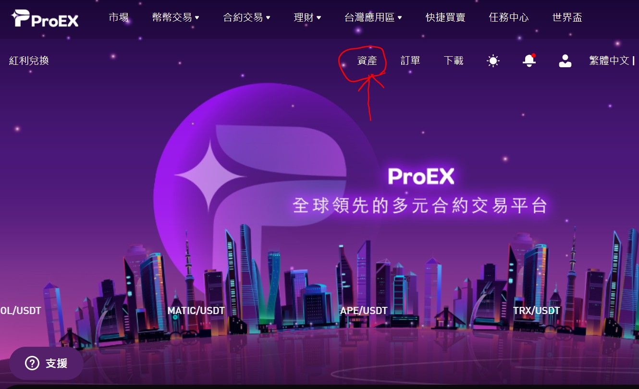The height and width of the screenshot is (389, 639).
Task: Expand the 台灣應用區 dropdown menu
Action: pyautogui.click(x=373, y=18)
